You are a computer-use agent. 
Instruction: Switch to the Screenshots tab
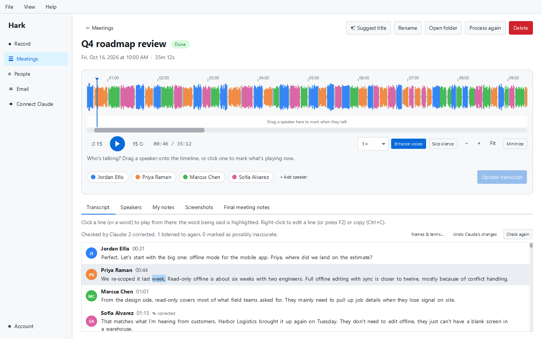pos(199,207)
